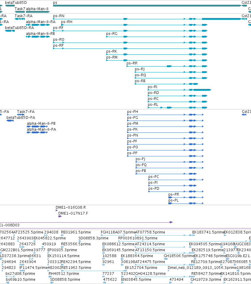The image size is (251, 284).
Task: Choose the ps-RB transcript label
Action: [x=140, y=81]
